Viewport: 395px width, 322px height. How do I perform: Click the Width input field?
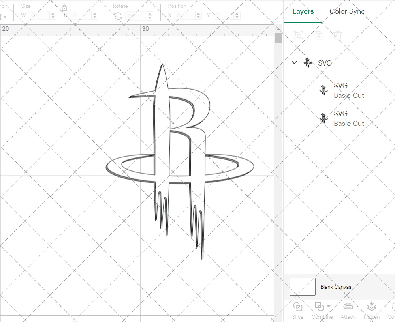39,16
